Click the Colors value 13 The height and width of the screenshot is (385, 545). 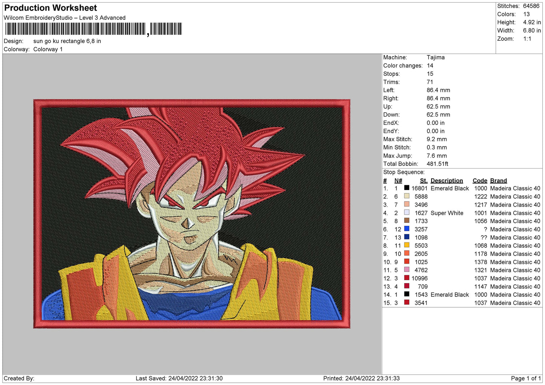pyautogui.click(x=527, y=14)
